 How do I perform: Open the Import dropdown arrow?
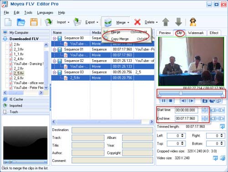coord(68,22)
